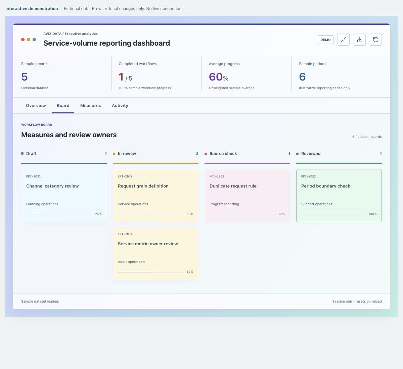This screenshot has height=369, width=403.
Task: Click the 'AVIZ DATA / Executive analytics' breadcrumb
Action: [x=71, y=34]
